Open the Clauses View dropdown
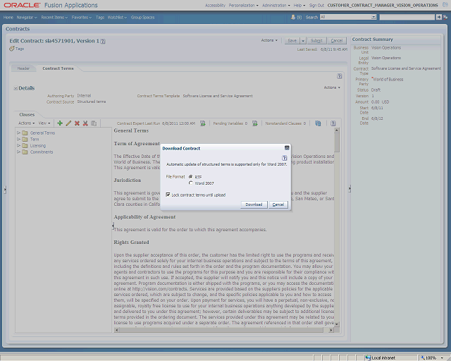Viewport: 451px width, 361px height. (x=44, y=123)
